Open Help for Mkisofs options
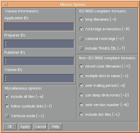 tap(56, 126)
